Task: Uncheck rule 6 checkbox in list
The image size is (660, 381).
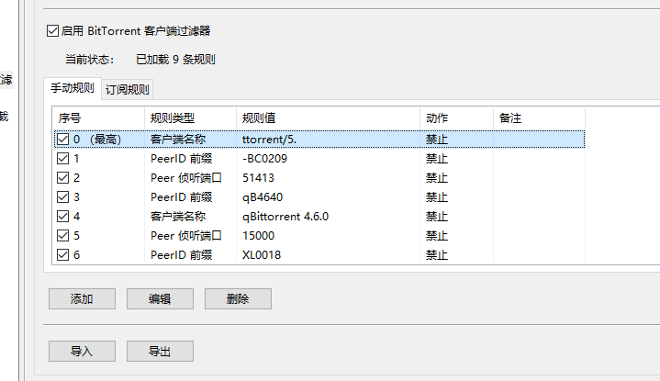Action: click(62, 255)
